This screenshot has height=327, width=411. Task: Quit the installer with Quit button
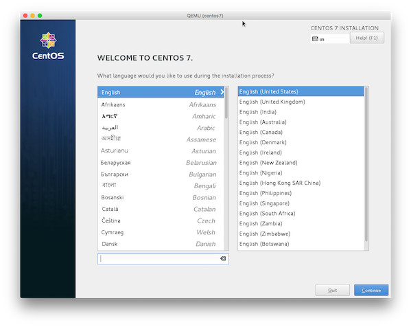pyautogui.click(x=332, y=290)
